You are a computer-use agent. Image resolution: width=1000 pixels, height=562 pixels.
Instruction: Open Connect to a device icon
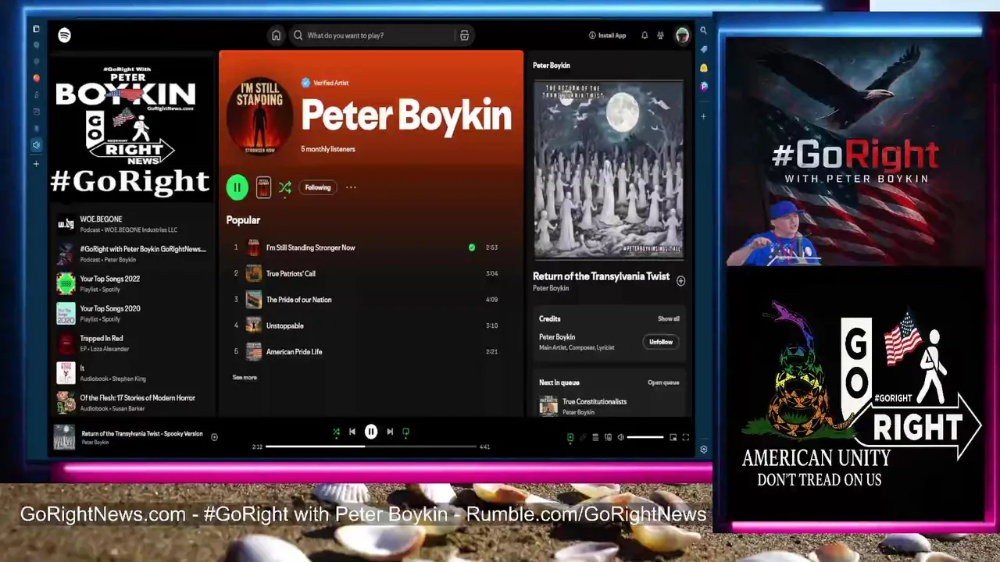[x=608, y=437]
